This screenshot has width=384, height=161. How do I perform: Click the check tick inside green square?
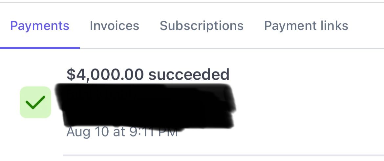point(35,103)
